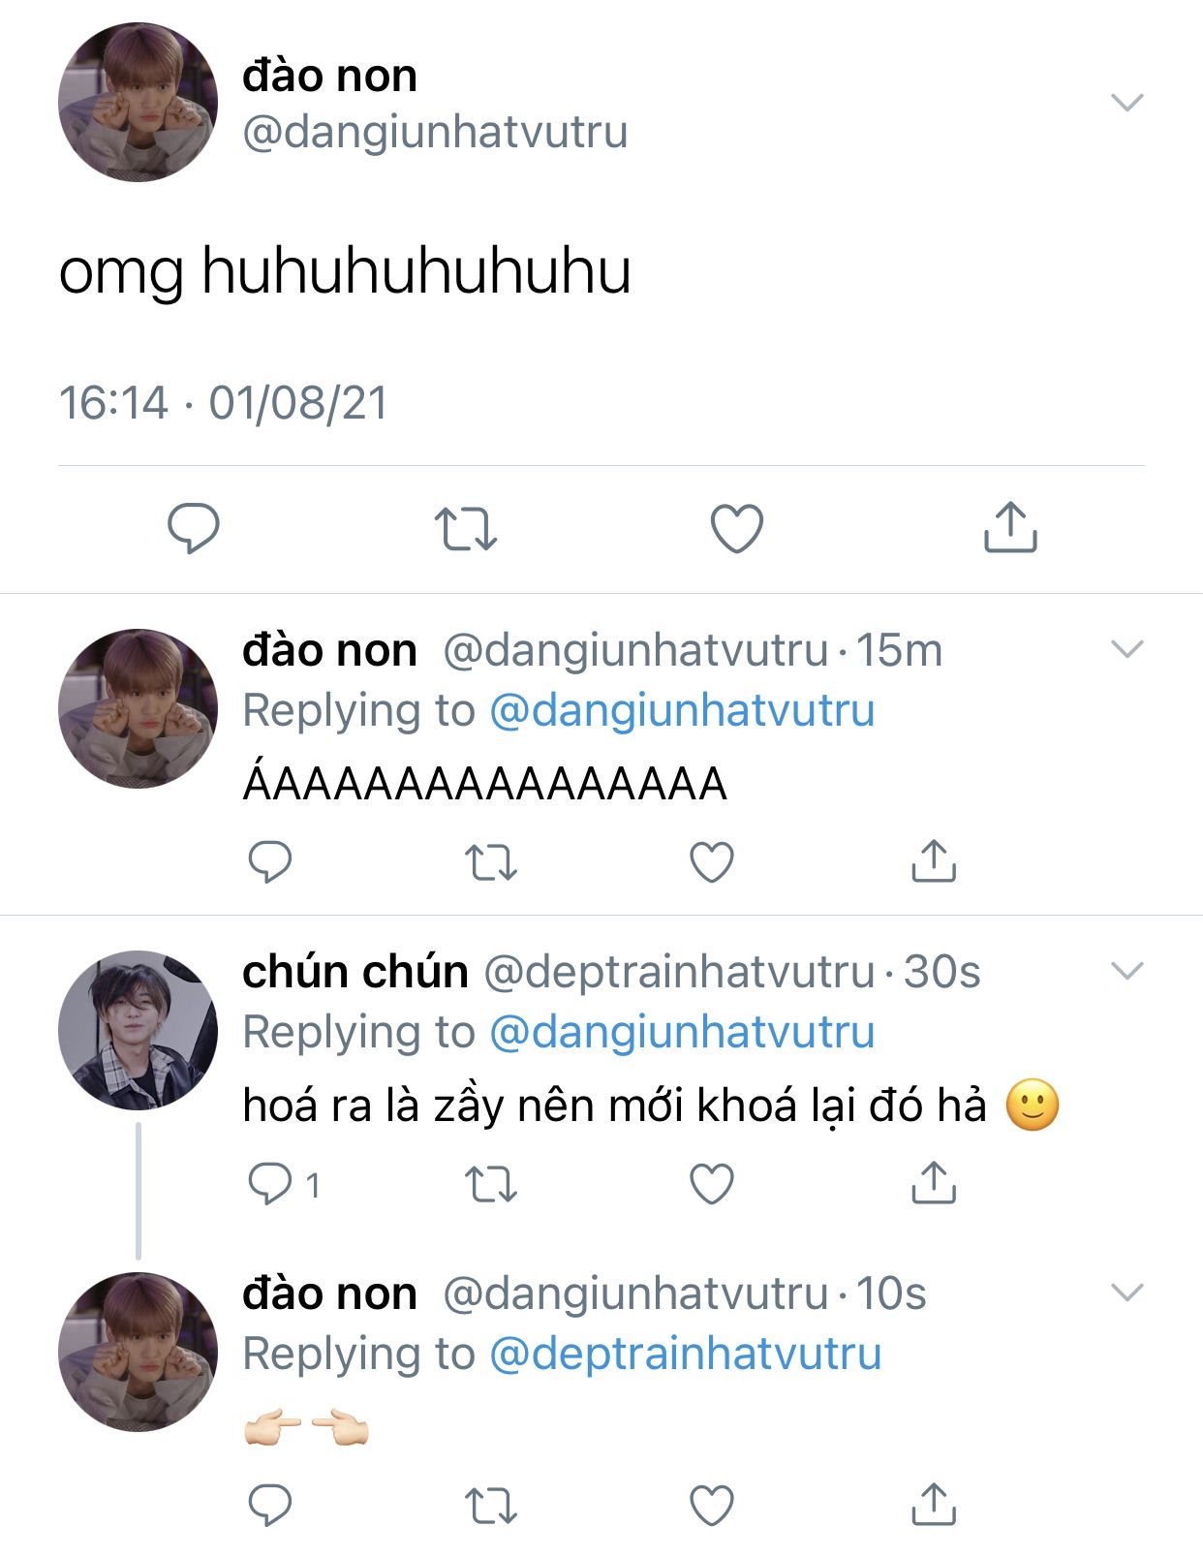Retweet chún chún's reply
The width and height of the screenshot is (1203, 1558).
pos(491,1184)
